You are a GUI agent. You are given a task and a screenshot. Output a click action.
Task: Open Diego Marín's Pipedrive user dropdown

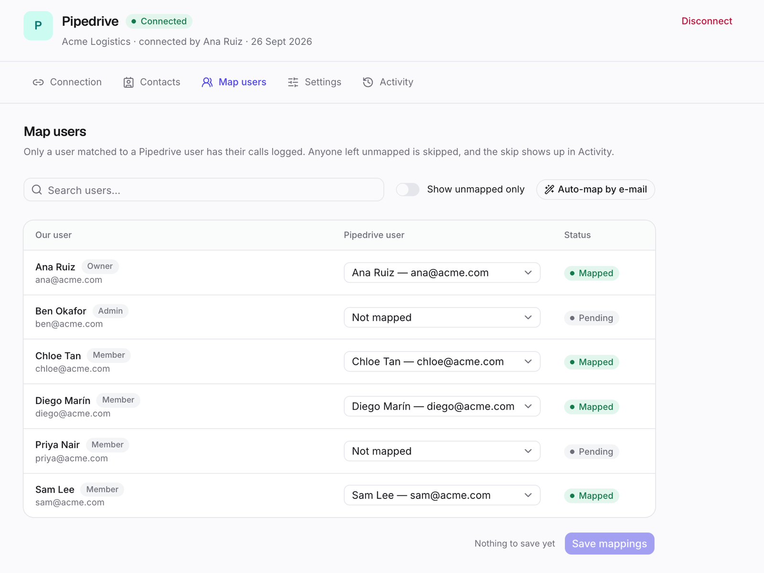click(x=442, y=406)
